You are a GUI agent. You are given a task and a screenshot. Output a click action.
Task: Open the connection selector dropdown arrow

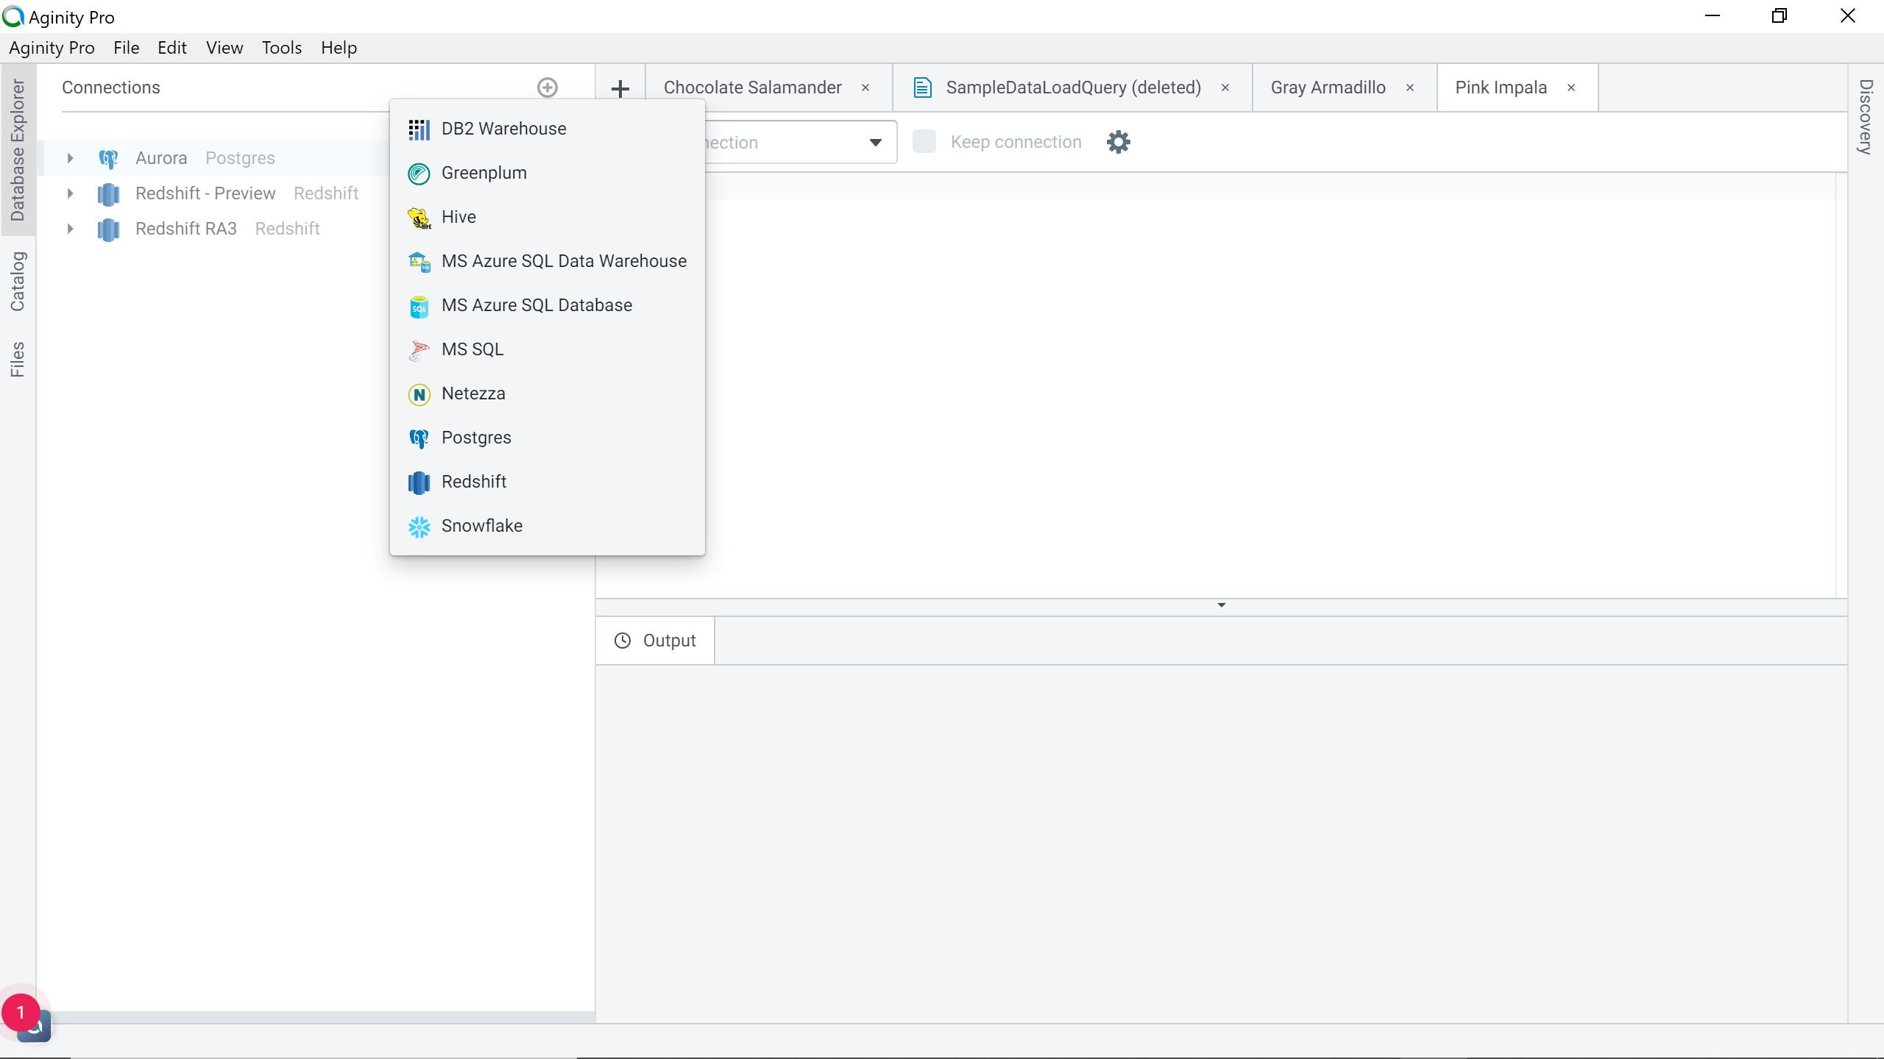tap(875, 143)
